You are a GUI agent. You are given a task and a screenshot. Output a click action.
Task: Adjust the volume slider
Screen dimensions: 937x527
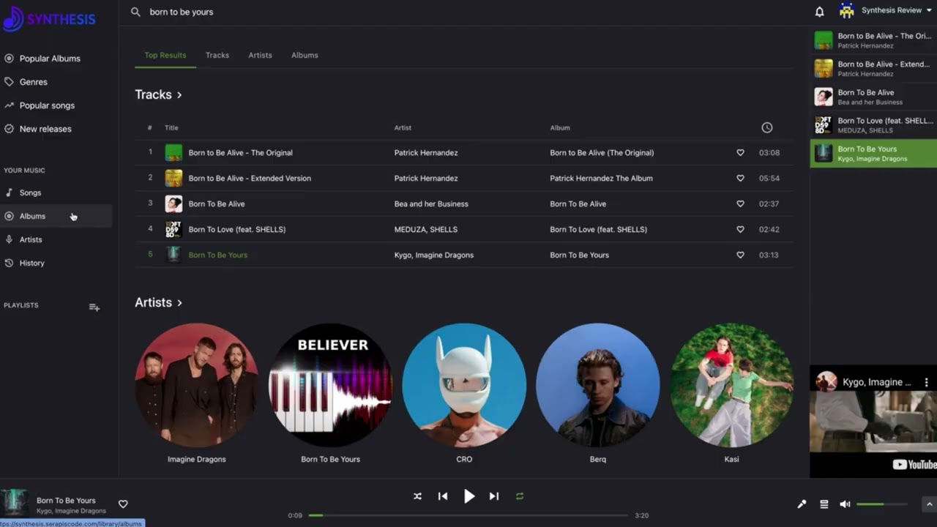[x=882, y=504]
